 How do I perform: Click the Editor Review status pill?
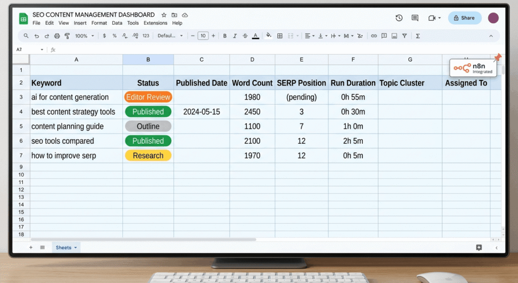click(x=148, y=97)
